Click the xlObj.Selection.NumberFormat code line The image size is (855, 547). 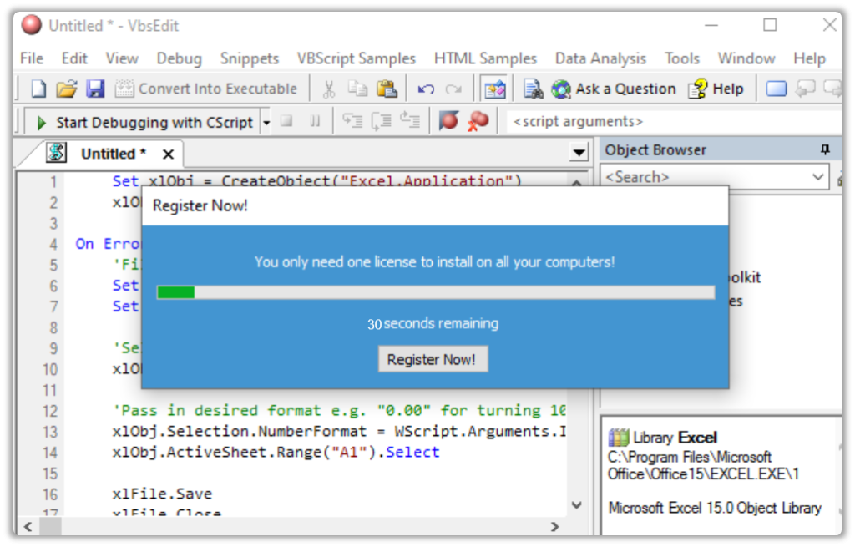click(x=339, y=432)
